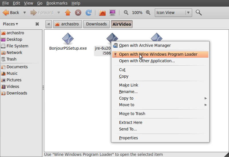The width and height of the screenshot is (229, 157).
Task: Open the Icon View dropdown
Action: tap(173, 13)
